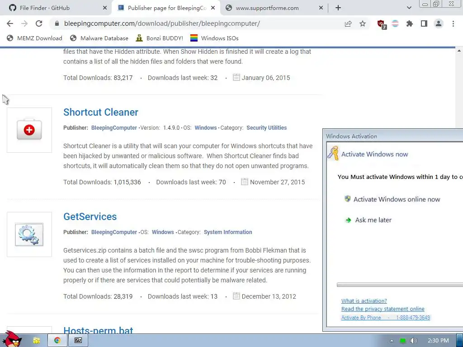The image size is (463, 347).
Task: Click the keys icon in Windows Activation
Action: (x=333, y=153)
